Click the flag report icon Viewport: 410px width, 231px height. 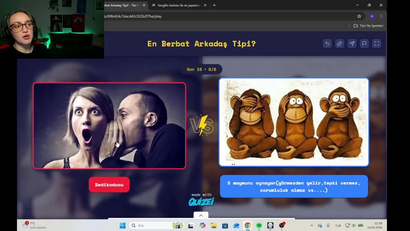[x=364, y=44]
